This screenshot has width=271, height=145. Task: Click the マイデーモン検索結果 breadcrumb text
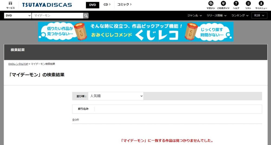[x=43, y=64]
